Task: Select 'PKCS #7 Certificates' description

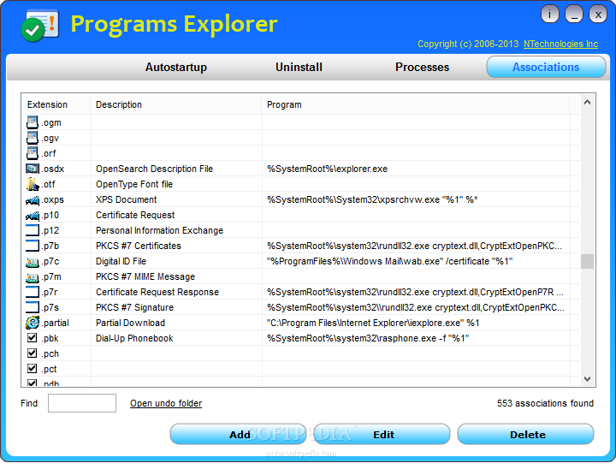Action: click(x=139, y=246)
